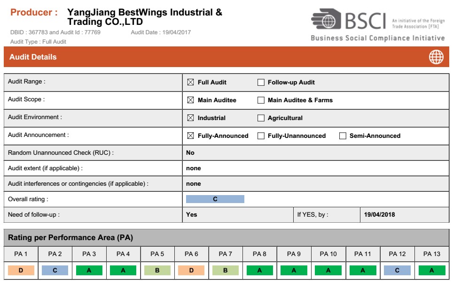453x287 pixels.
Task: Click the BSCI logo
Action: (348, 20)
